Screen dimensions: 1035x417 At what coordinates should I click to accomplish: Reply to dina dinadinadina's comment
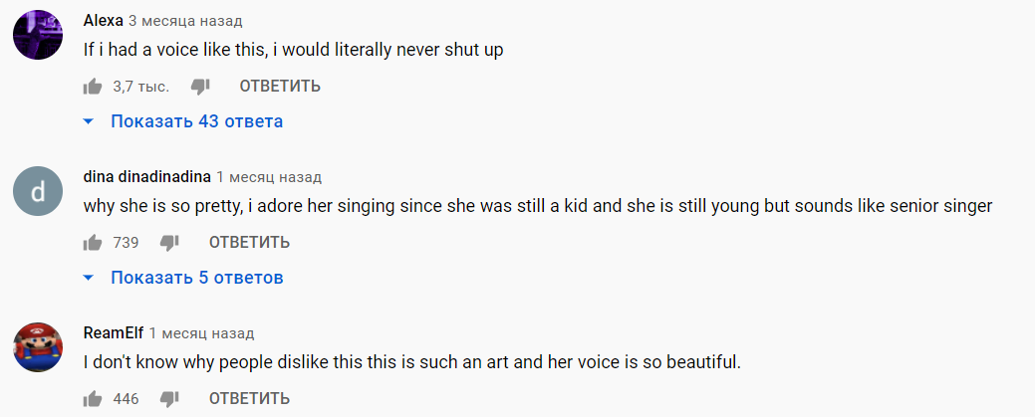click(249, 243)
